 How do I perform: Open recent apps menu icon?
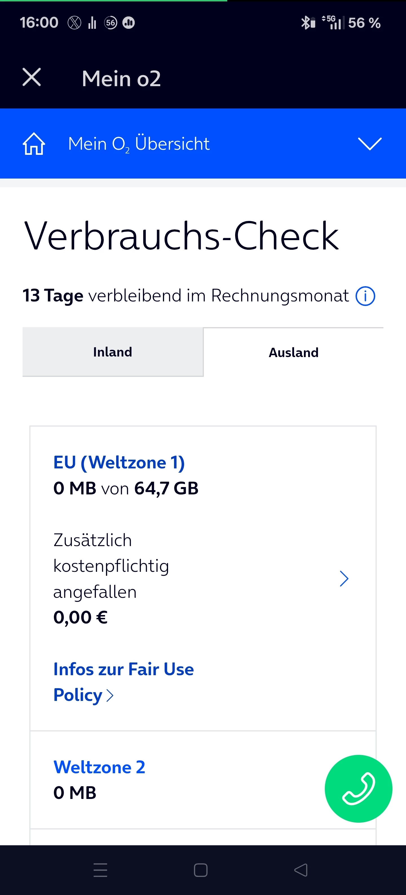pos(100,870)
